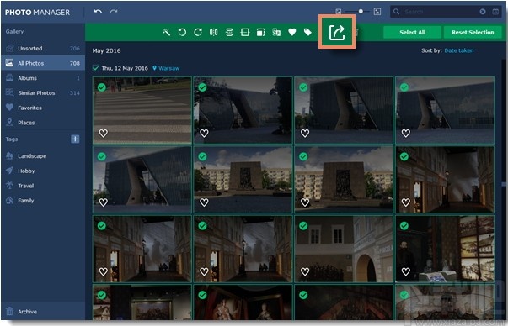This screenshot has width=508, height=326.
Task: Open Albums in the sidebar
Action: coord(43,78)
